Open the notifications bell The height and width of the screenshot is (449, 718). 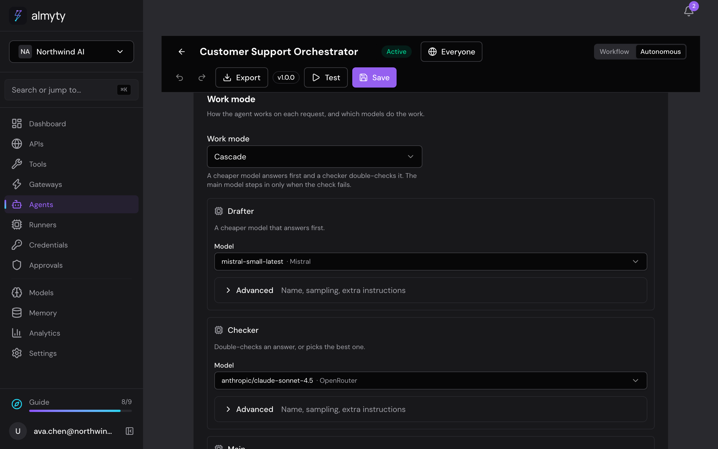coord(689,11)
